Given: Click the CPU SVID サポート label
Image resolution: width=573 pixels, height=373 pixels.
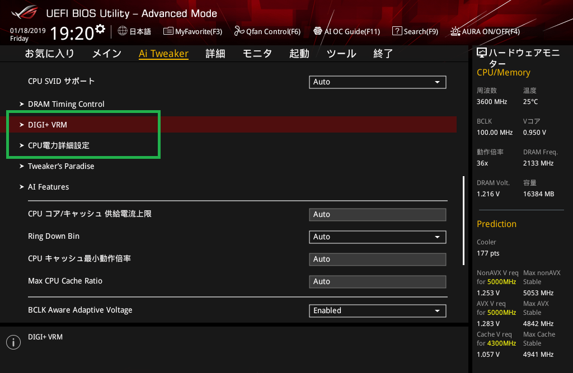Looking at the screenshot, I should pos(62,81).
